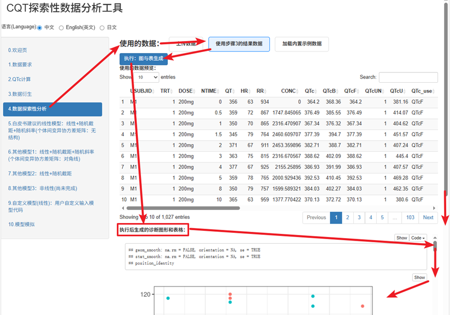450x315 pixels.
Task: Run 执行：图与表生成 button
Action: click(x=144, y=59)
